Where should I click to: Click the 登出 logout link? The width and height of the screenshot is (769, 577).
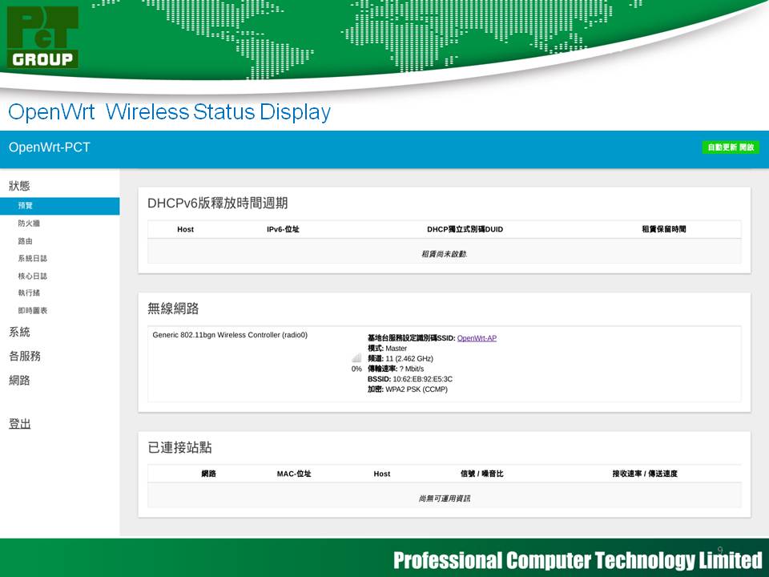(19, 424)
